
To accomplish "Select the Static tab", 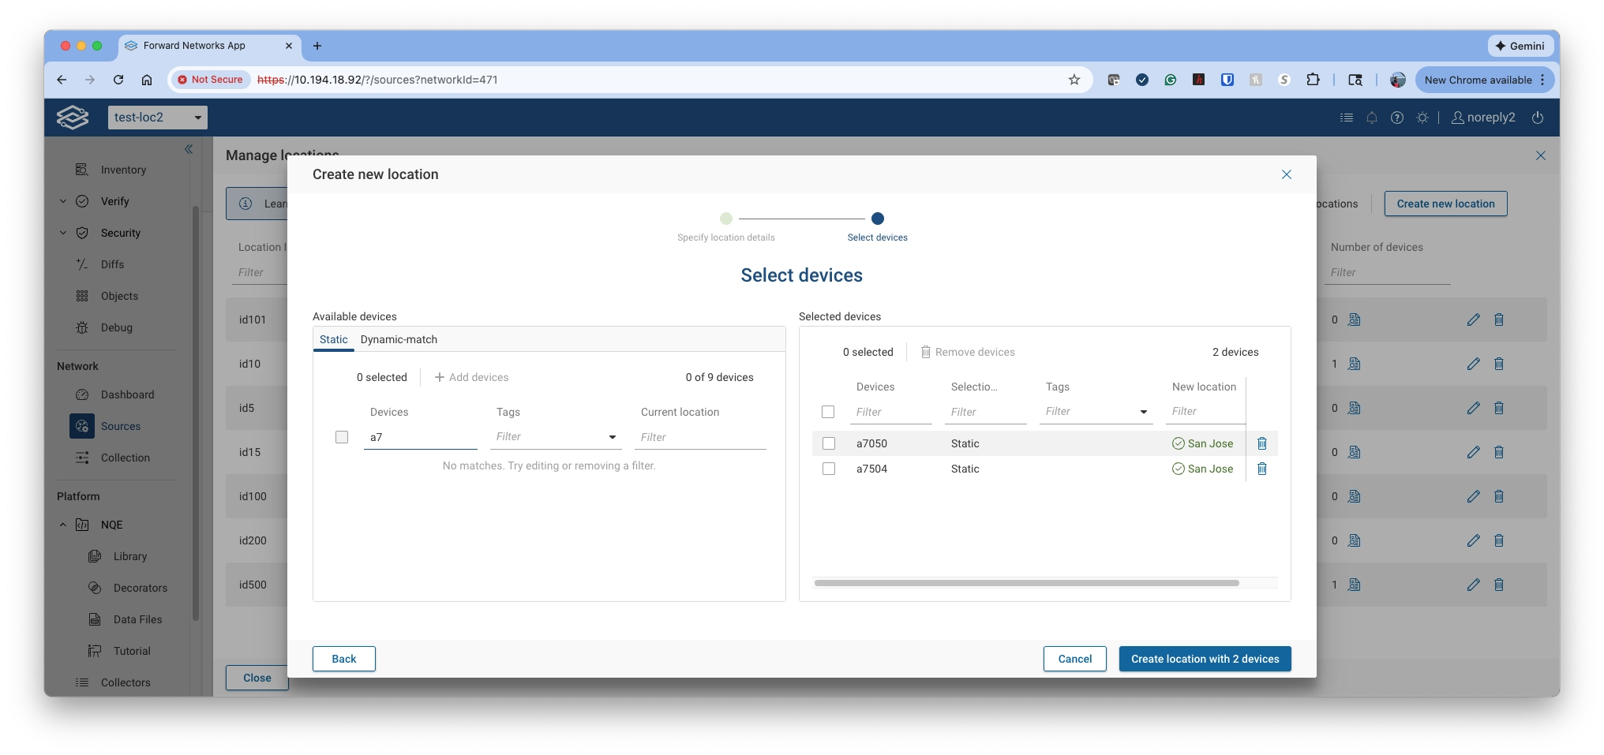I will coord(333,339).
